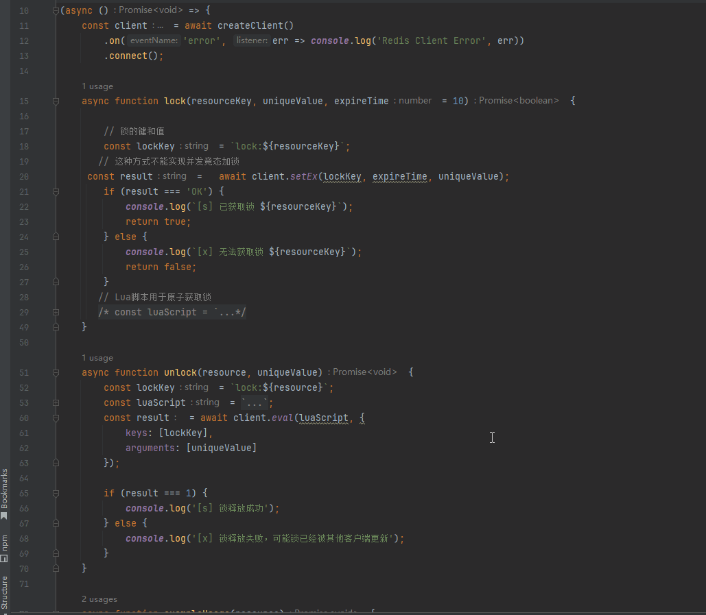Screen dimensions: 706x615
Task: Click the listener: inlay hint on line 12
Action: (x=252, y=40)
